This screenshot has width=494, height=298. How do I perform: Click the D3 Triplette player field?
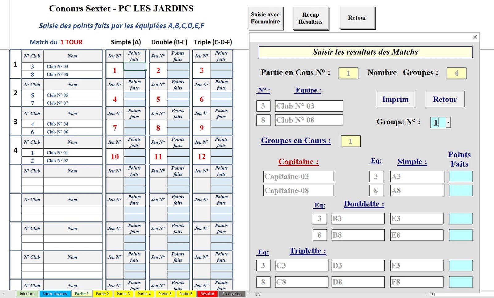click(358, 265)
